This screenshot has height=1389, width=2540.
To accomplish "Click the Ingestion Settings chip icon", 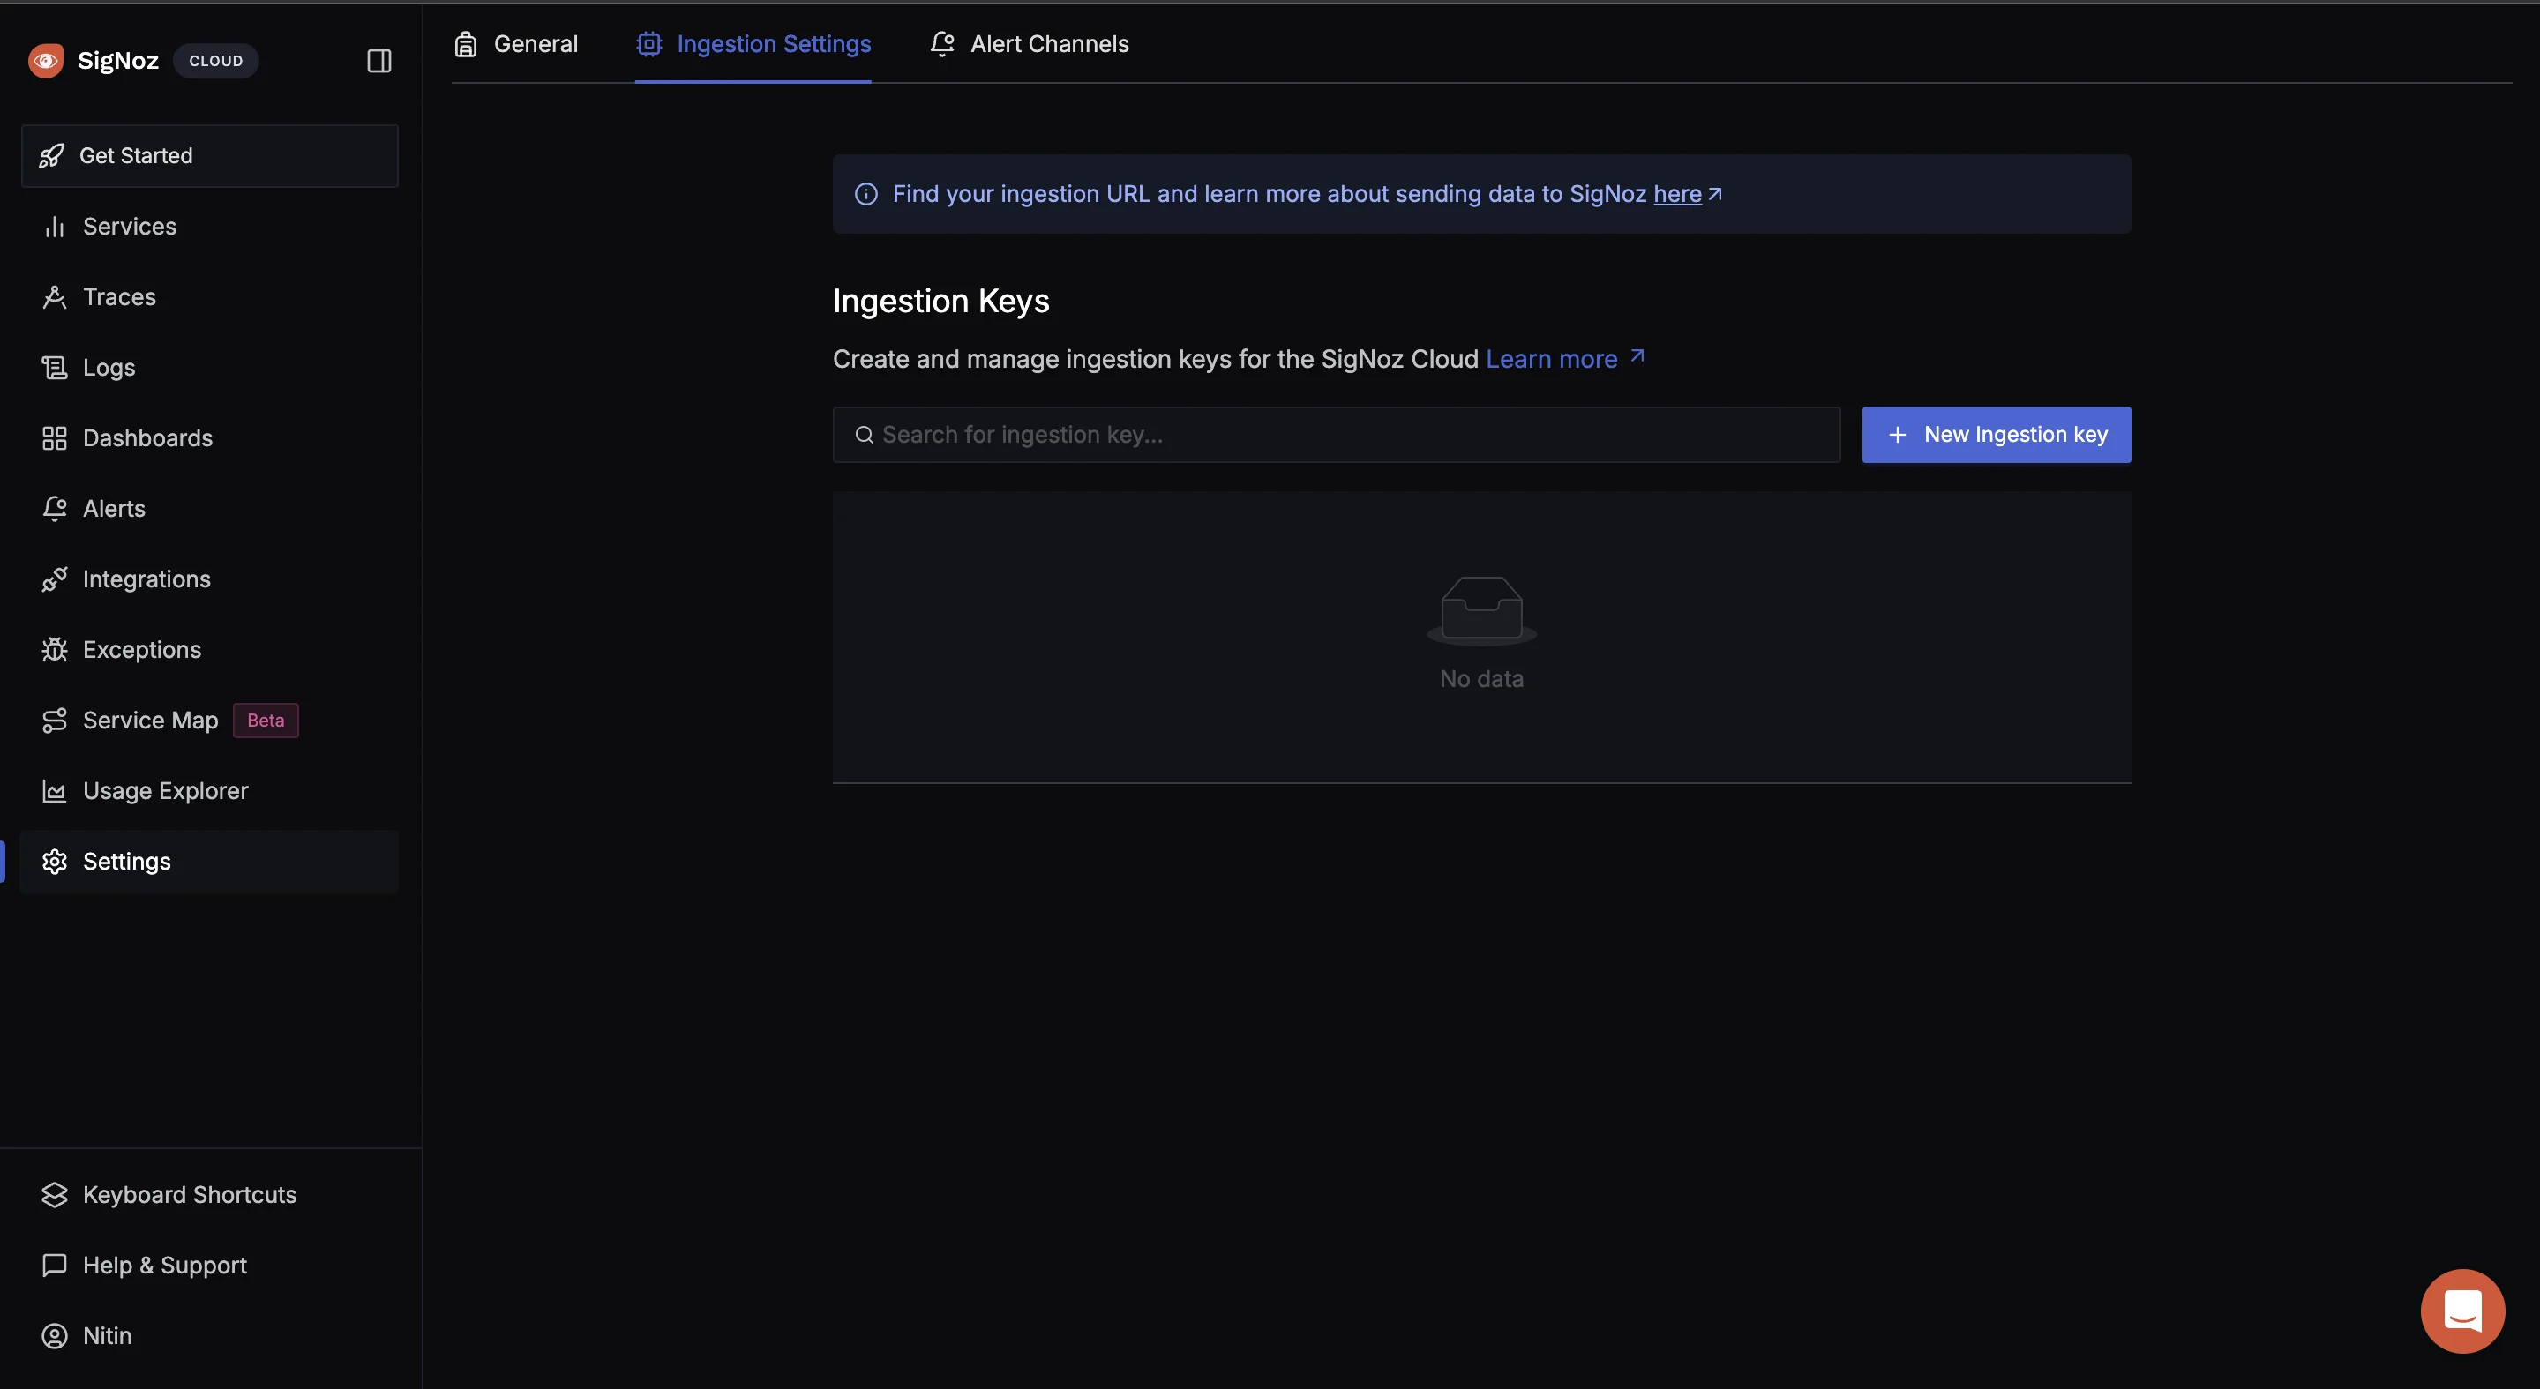I will click(x=648, y=44).
